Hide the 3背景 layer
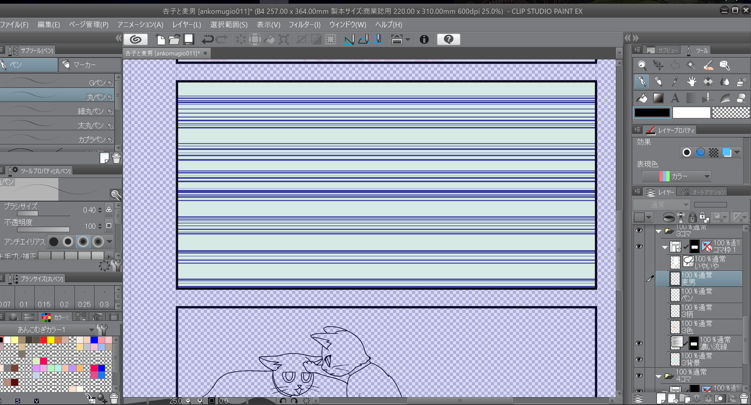751x405 pixels. [x=639, y=360]
